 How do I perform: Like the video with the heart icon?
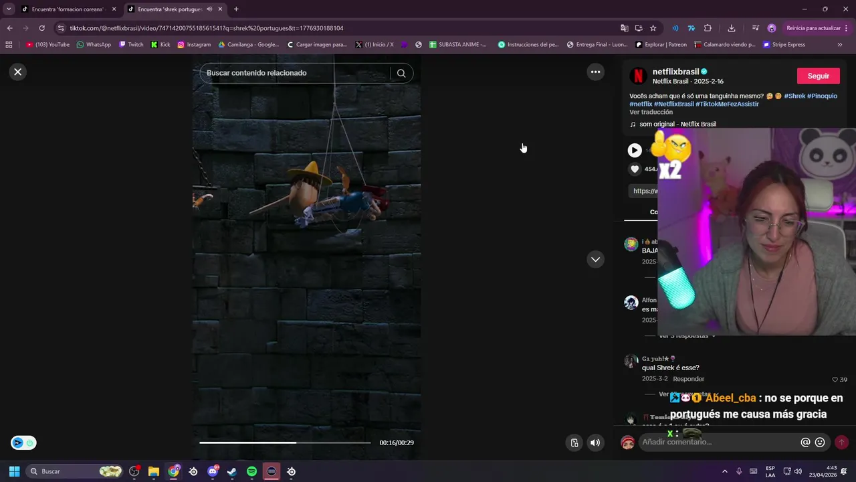[635, 169]
